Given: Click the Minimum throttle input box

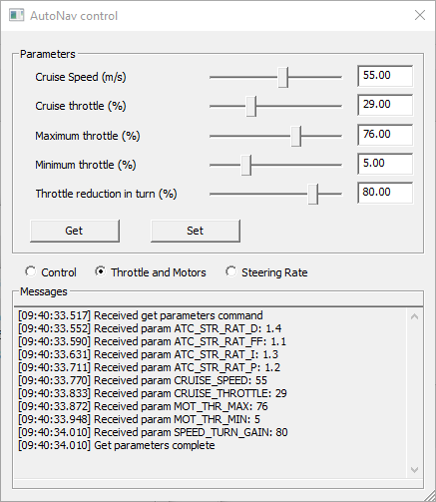Looking at the screenshot, I should (x=385, y=164).
